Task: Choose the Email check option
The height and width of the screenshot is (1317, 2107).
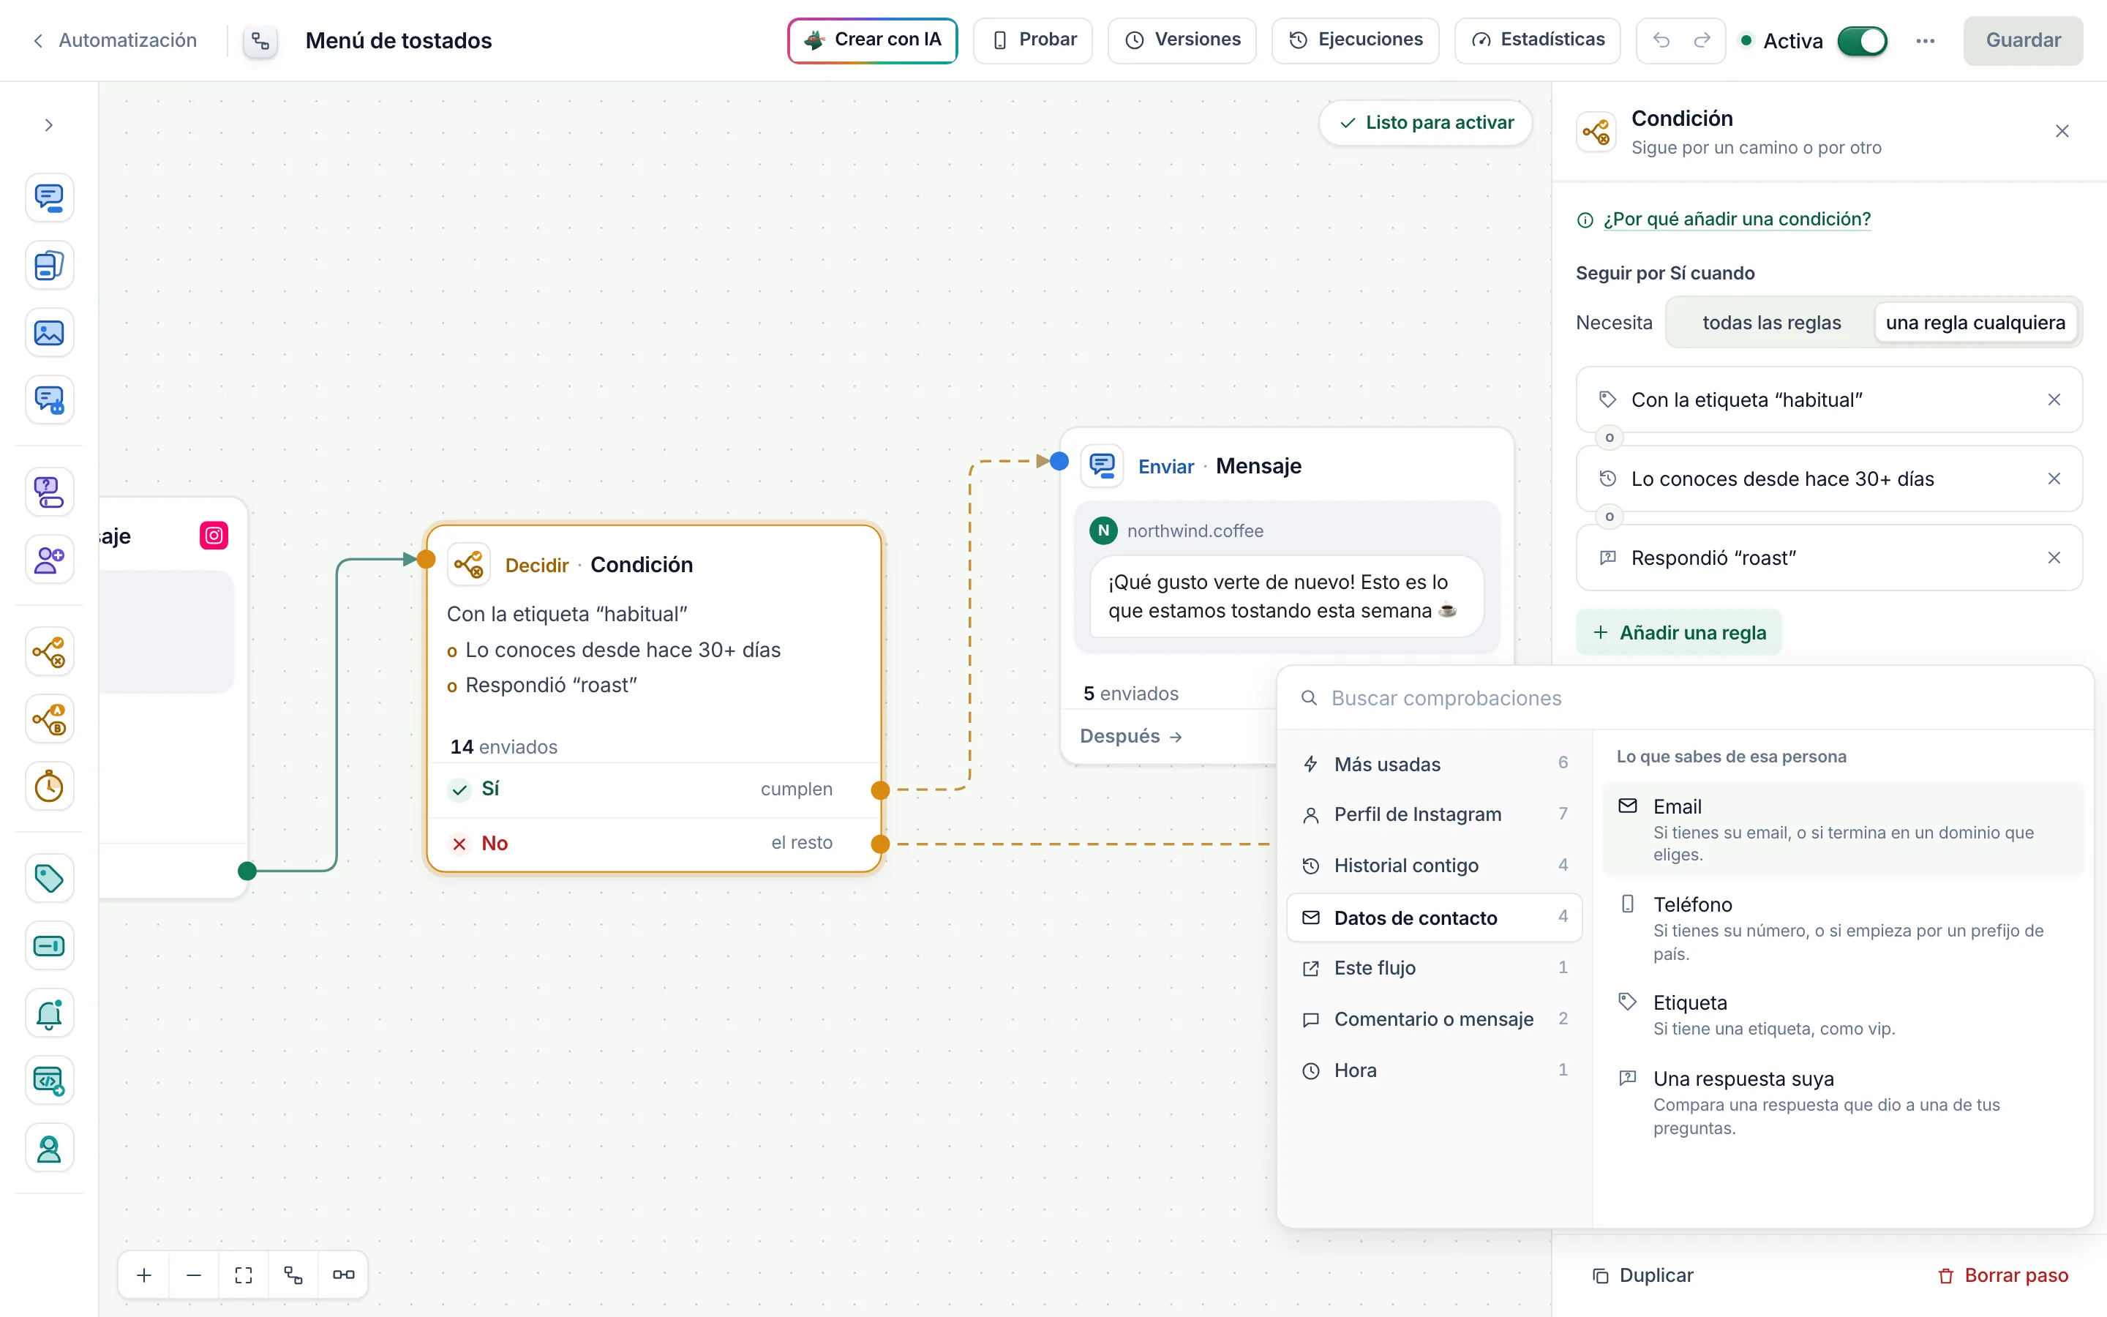Action: point(1843,829)
